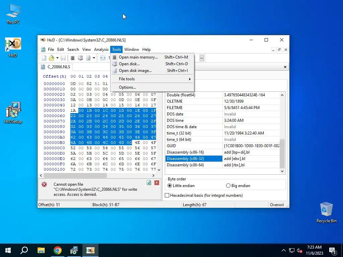The image size is (343, 257).
Task: Close the inner document with menu-bar X
Action: click(286, 50)
